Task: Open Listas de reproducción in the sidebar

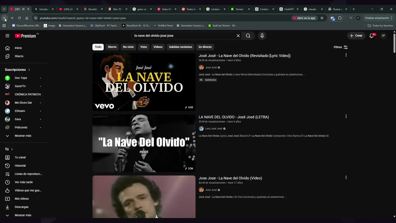Action: [x=24, y=174]
